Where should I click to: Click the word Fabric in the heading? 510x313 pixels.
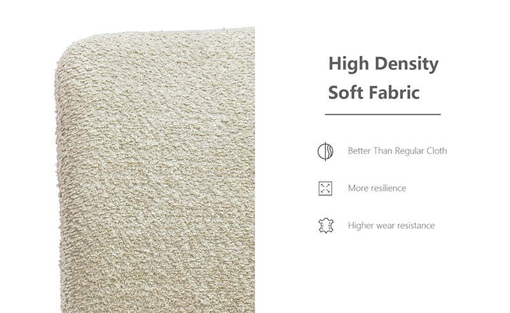click(x=394, y=92)
